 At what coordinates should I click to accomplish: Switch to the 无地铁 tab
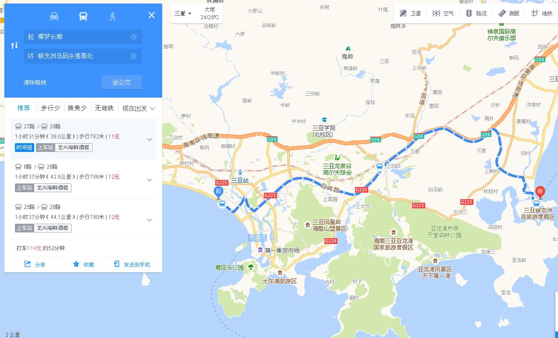click(104, 108)
